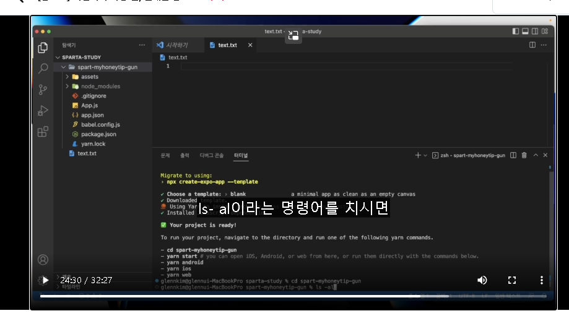Close the text.txt editor tab
569x316 pixels.
[x=250, y=45]
